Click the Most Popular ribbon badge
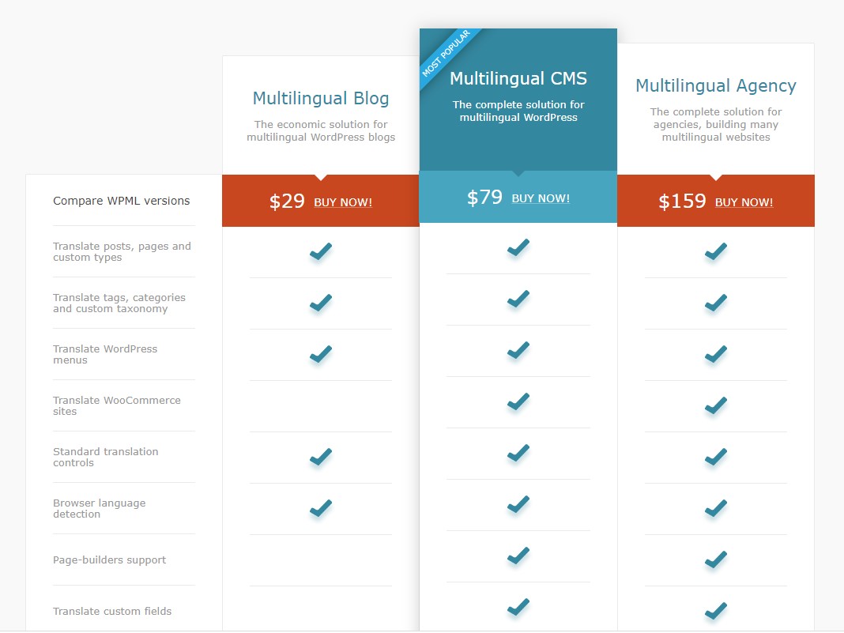The height and width of the screenshot is (633, 844). tap(446, 53)
